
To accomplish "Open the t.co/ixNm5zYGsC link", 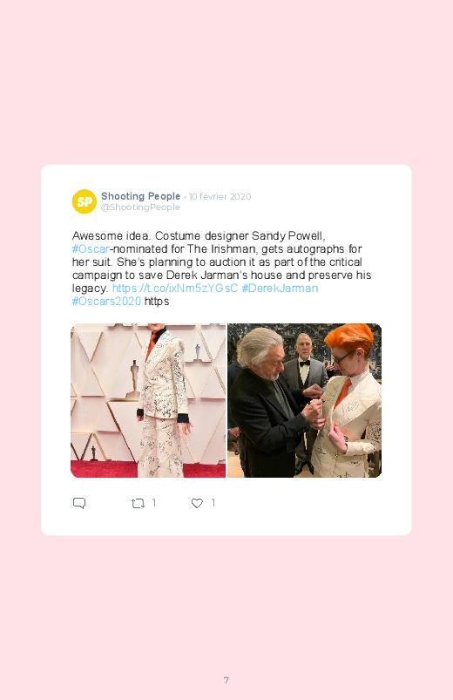I will (175, 288).
